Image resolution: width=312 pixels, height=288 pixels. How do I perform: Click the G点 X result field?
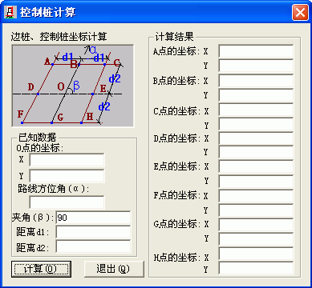point(256,225)
